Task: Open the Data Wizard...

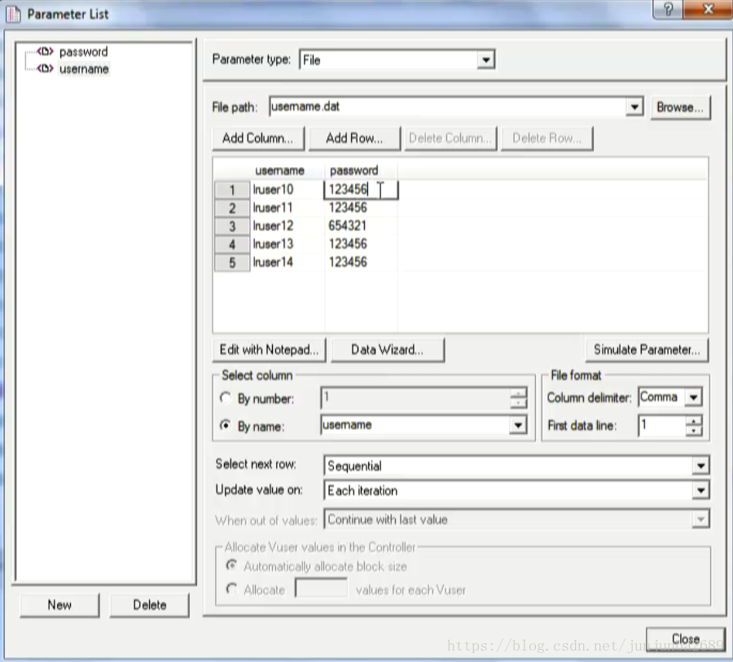Action: click(x=388, y=350)
